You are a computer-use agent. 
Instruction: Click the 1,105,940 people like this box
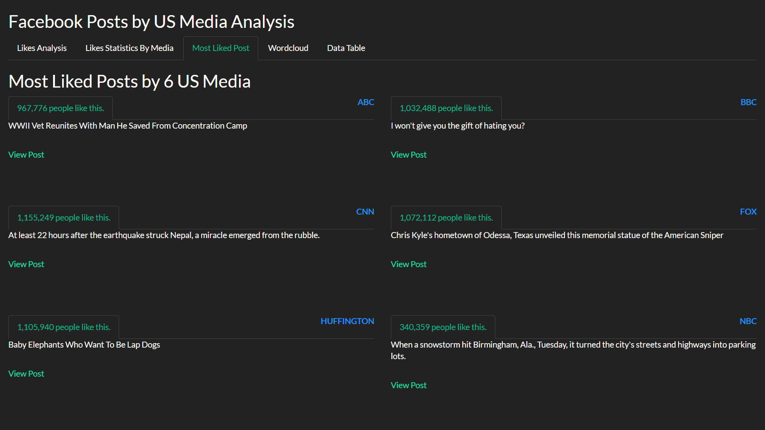click(64, 327)
